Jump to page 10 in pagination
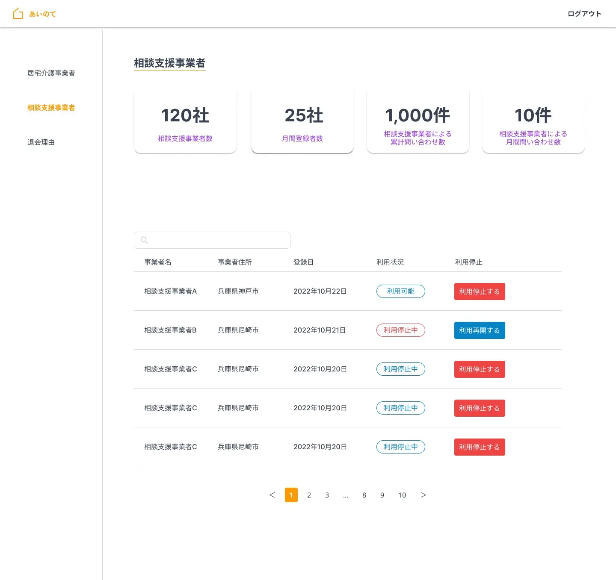This screenshot has width=616, height=580. [402, 495]
